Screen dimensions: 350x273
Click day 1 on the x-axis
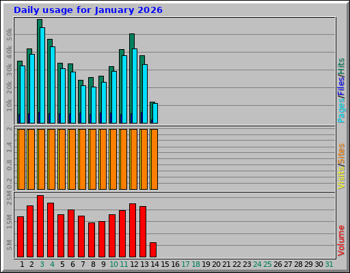tap(22, 264)
